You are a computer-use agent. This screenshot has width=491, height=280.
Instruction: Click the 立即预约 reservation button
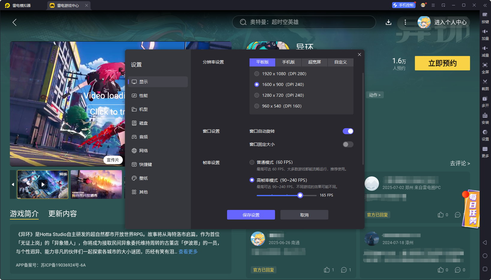(442, 63)
